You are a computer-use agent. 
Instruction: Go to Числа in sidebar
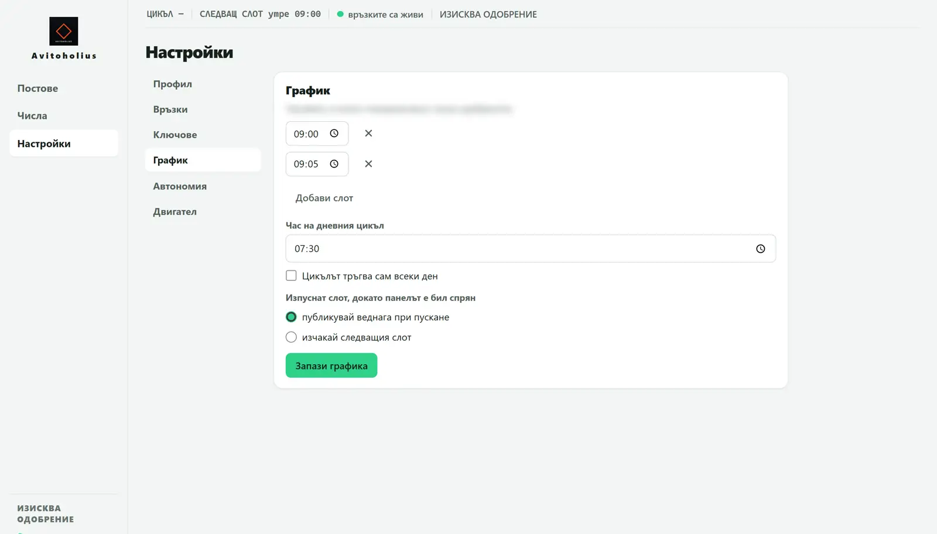tap(64, 116)
